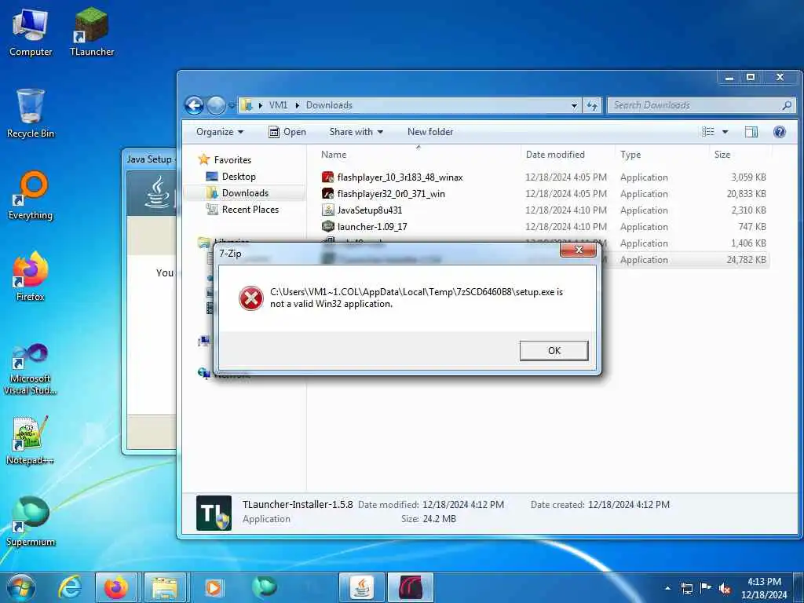The width and height of the screenshot is (804, 603).
Task: Select the TLauncher desktop shortcut
Action: [x=92, y=33]
